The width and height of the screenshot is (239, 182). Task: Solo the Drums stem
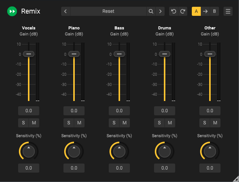pyautogui.click(x=159, y=123)
